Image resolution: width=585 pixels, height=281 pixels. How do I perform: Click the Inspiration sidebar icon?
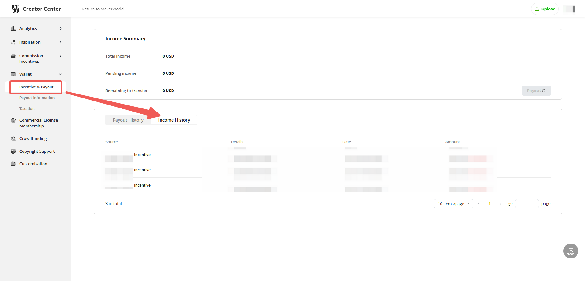[13, 42]
